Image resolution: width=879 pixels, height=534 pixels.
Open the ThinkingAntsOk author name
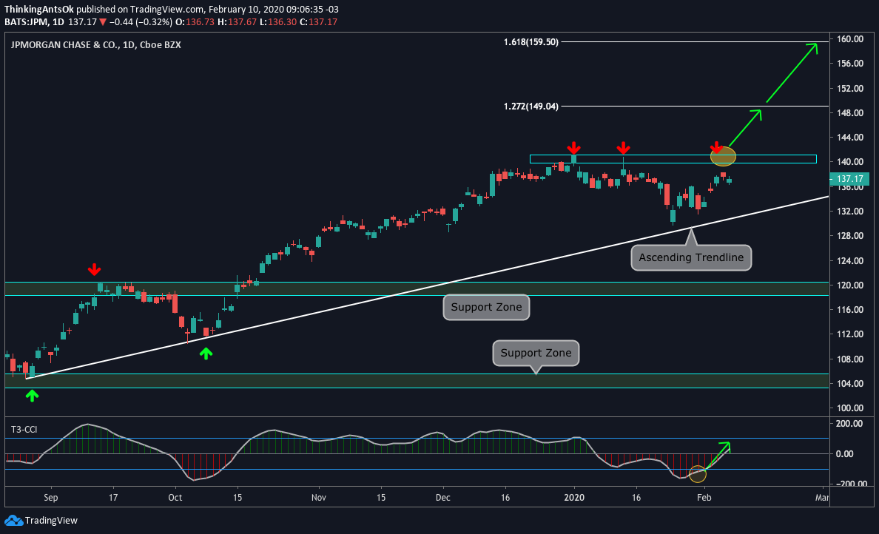click(x=39, y=10)
